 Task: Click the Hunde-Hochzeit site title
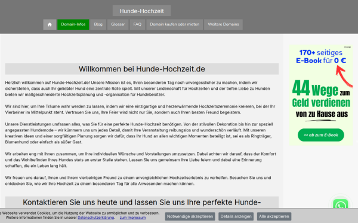coord(141,11)
